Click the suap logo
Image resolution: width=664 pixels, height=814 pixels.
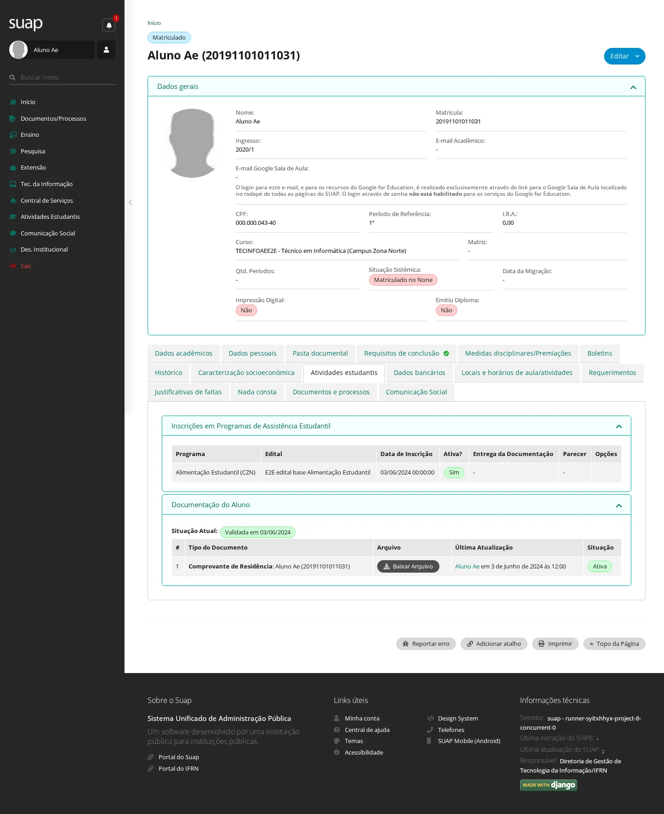click(x=26, y=23)
